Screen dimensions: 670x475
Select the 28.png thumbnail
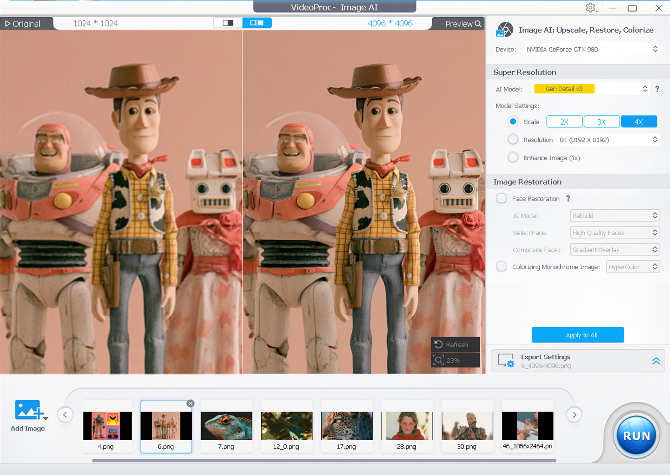pyautogui.click(x=407, y=426)
